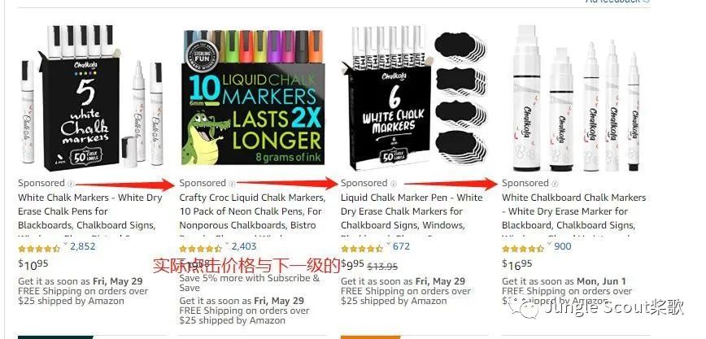
Task: Open the 6 White Chalk Markers image
Action: pos(414,98)
